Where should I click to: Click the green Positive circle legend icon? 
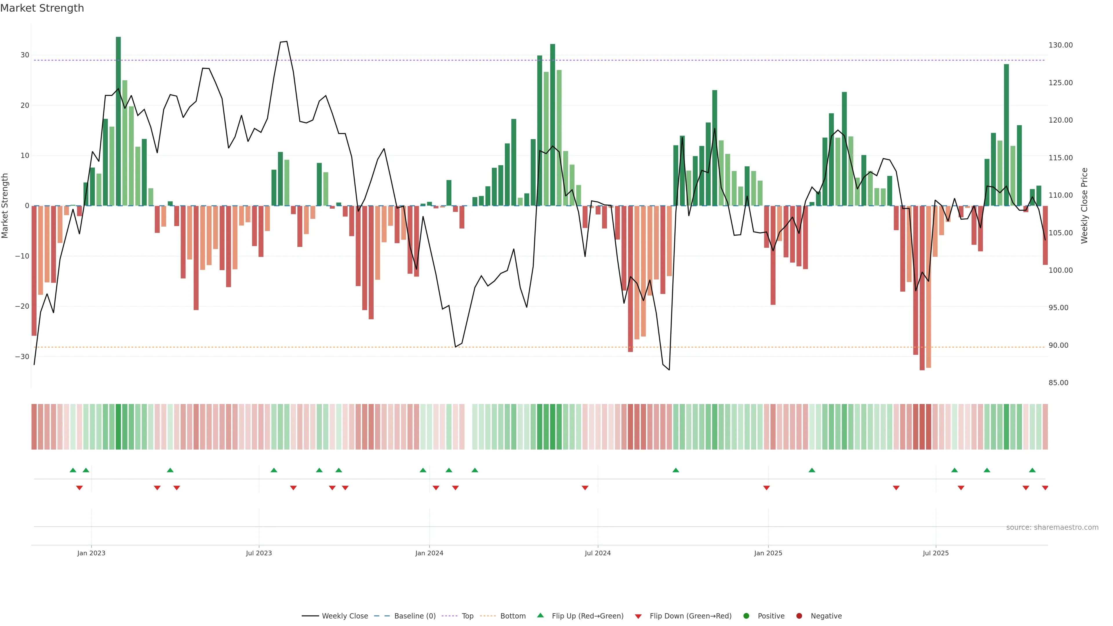[x=746, y=616]
